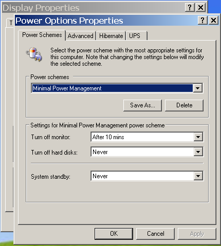
Task: Click Display Properties help question mark button
Action: (190, 8)
